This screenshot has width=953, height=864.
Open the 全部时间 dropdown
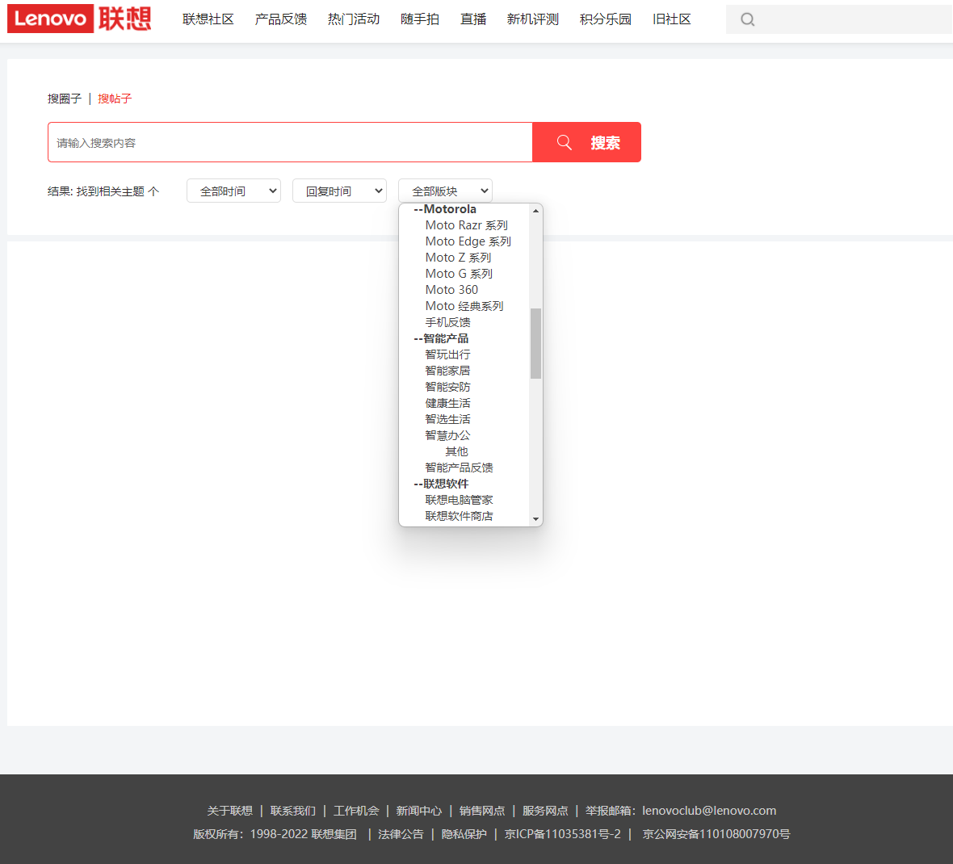[x=233, y=191]
